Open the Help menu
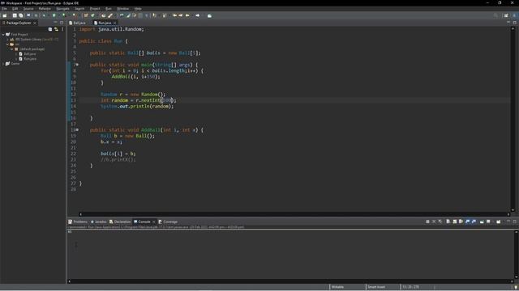The height and width of the screenshot is (291, 519). click(x=138, y=9)
